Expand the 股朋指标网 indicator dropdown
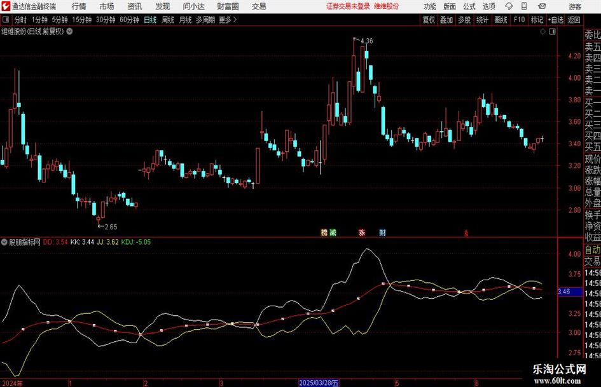 coord(4,242)
